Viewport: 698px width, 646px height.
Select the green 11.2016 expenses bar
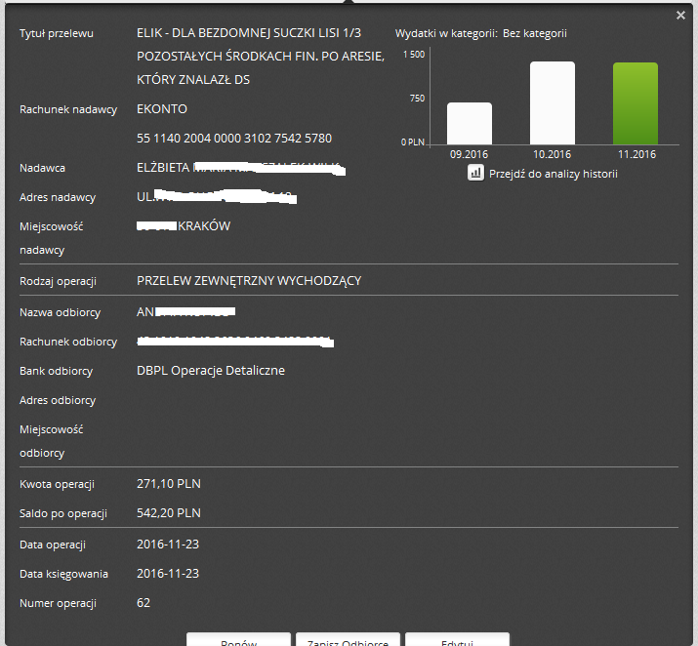[636, 103]
